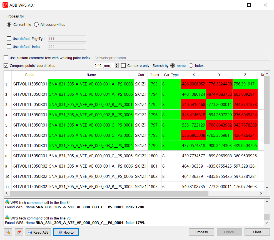Select name cell ending 003_C__PS_0006

(91, 156)
